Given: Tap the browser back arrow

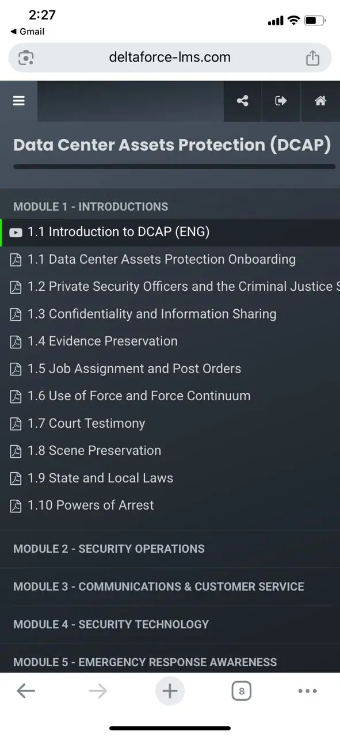Looking at the screenshot, I should pyautogui.click(x=25, y=691).
